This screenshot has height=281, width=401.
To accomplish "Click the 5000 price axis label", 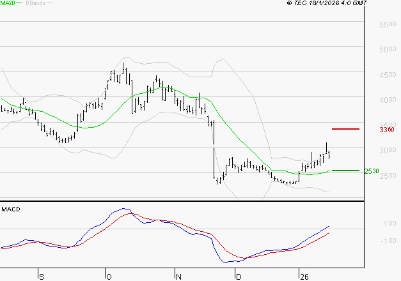I will point(388,49).
